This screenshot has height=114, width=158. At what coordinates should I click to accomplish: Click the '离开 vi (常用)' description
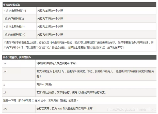click(x=44, y=84)
